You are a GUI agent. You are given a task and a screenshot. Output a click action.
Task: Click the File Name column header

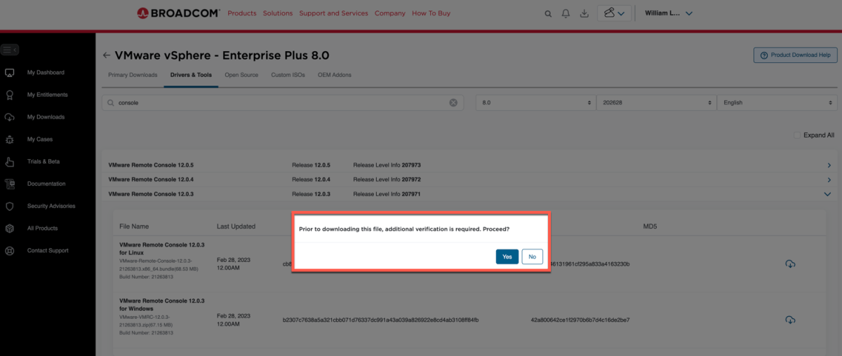pos(134,226)
